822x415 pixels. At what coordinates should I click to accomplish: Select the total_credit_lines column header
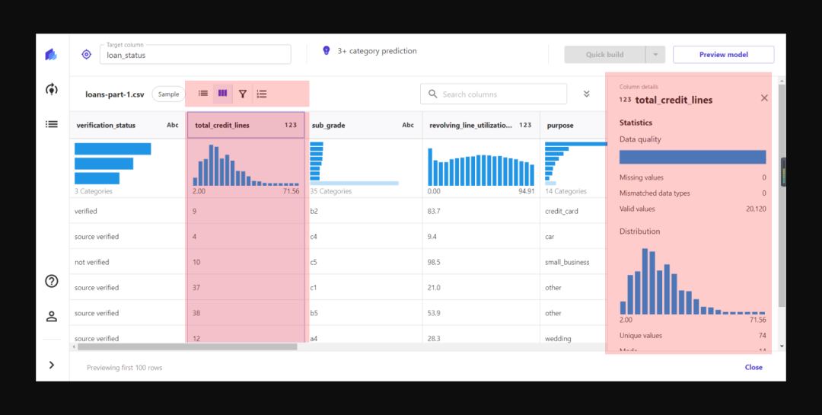pos(246,125)
